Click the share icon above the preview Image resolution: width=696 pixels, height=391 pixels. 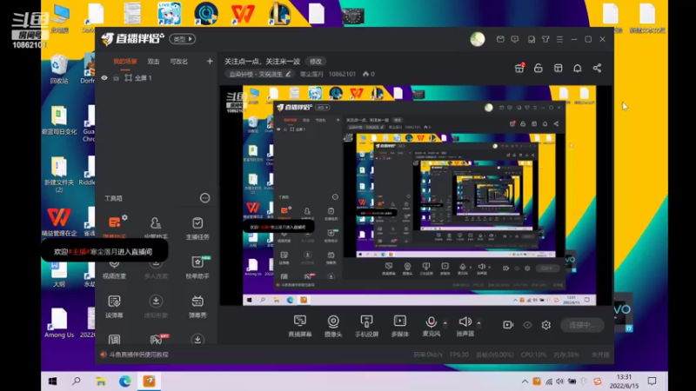597,68
